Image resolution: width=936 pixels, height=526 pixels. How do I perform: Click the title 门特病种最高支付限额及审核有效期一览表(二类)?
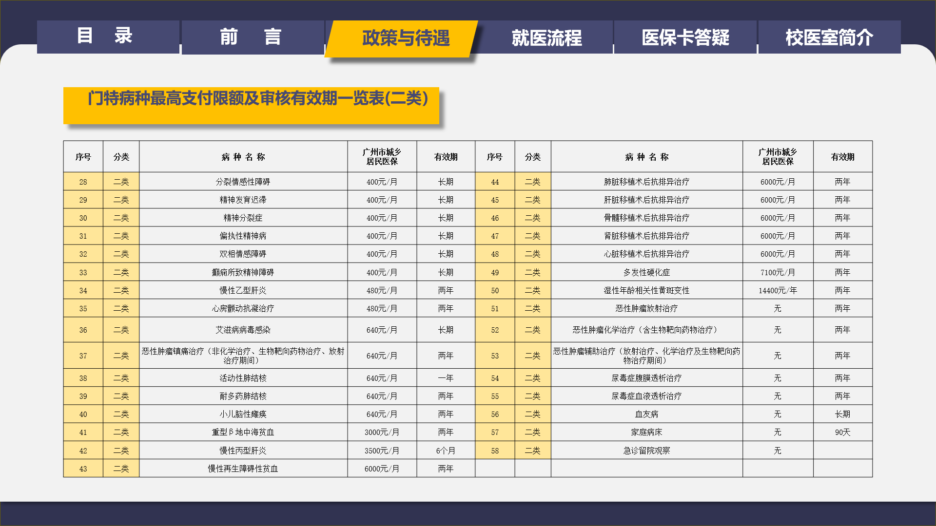pyautogui.click(x=258, y=98)
